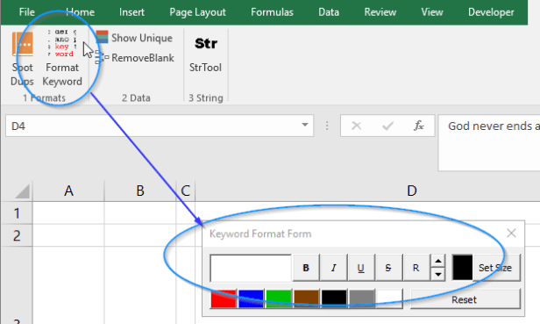The image size is (540, 324).
Task: Toggle Bold in Keyword Format Form
Action: (306, 268)
